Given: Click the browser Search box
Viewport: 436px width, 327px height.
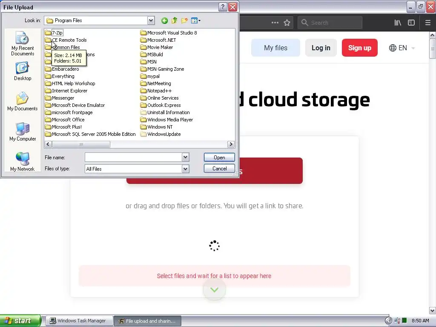Looking at the screenshot, I should point(330,23).
